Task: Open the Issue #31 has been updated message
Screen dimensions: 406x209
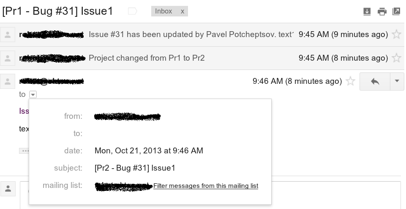Action: pos(191,35)
